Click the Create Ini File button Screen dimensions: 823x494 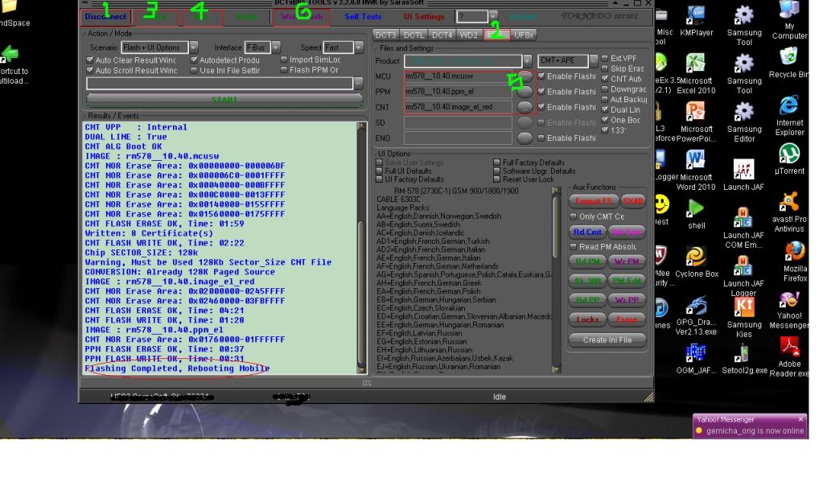point(607,340)
